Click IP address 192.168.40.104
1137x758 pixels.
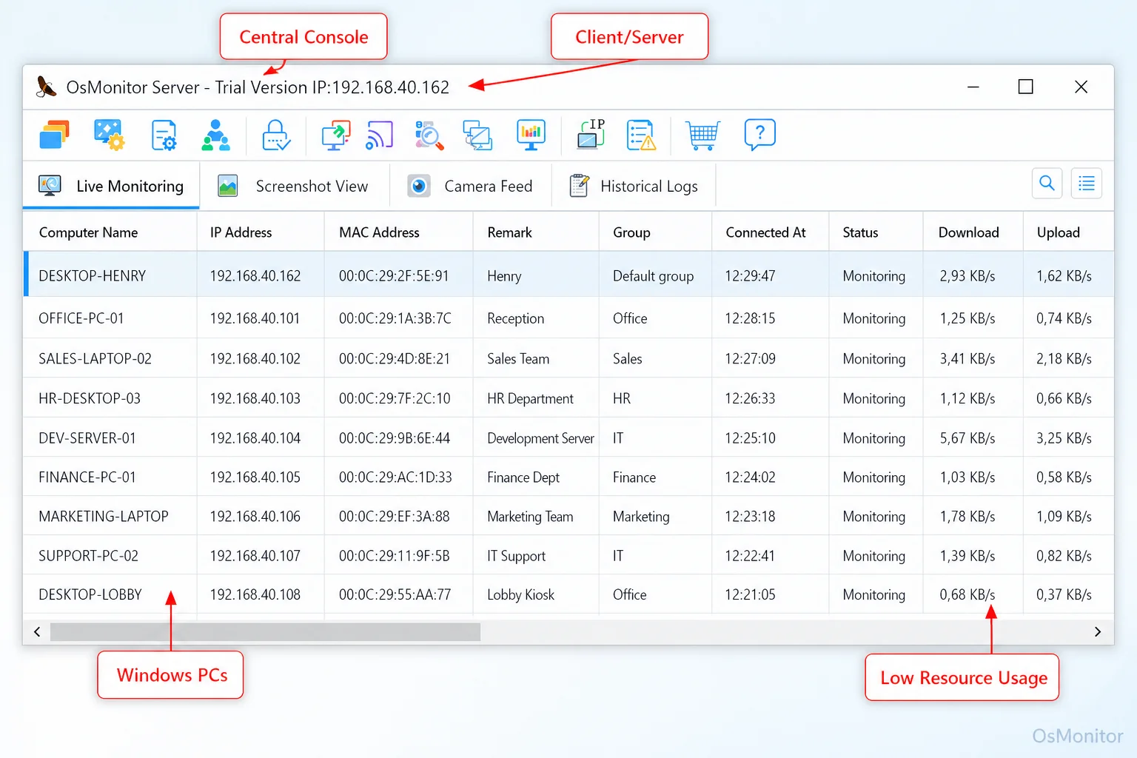255,438
